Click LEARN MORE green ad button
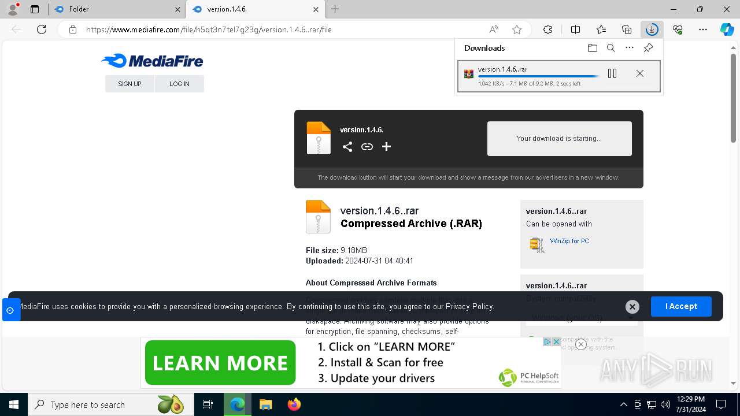 click(x=220, y=363)
